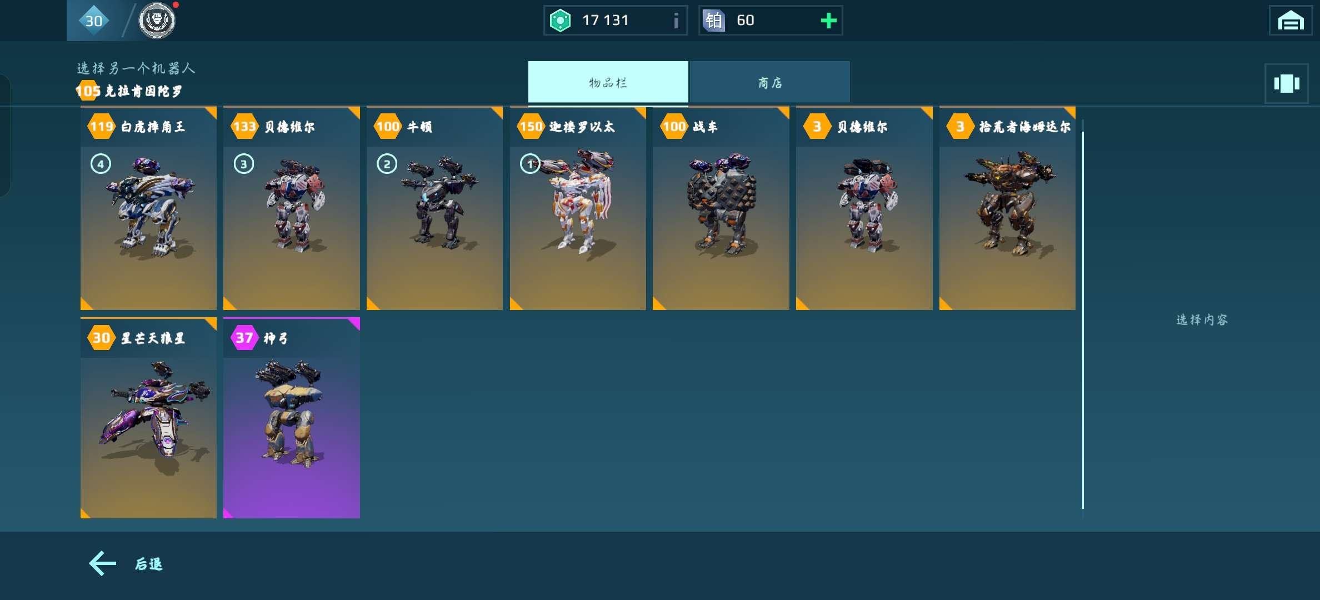This screenshot has width=1320, height=600.
Task: Tap the level 30 diamond badge
Action: [x=93, y=21]
